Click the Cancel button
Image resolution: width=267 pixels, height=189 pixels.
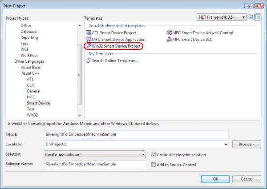click(x=247, y=179)
